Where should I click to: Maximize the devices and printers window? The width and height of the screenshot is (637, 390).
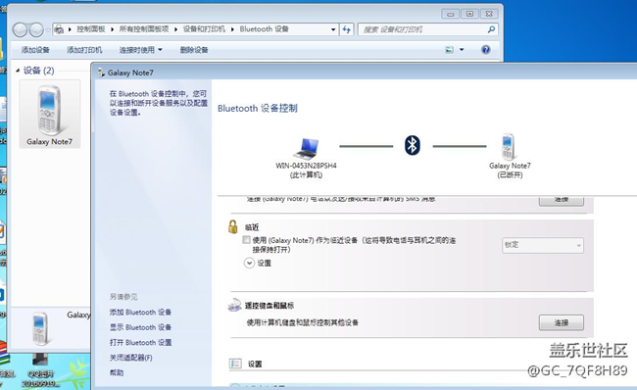[x=469, y=14]
